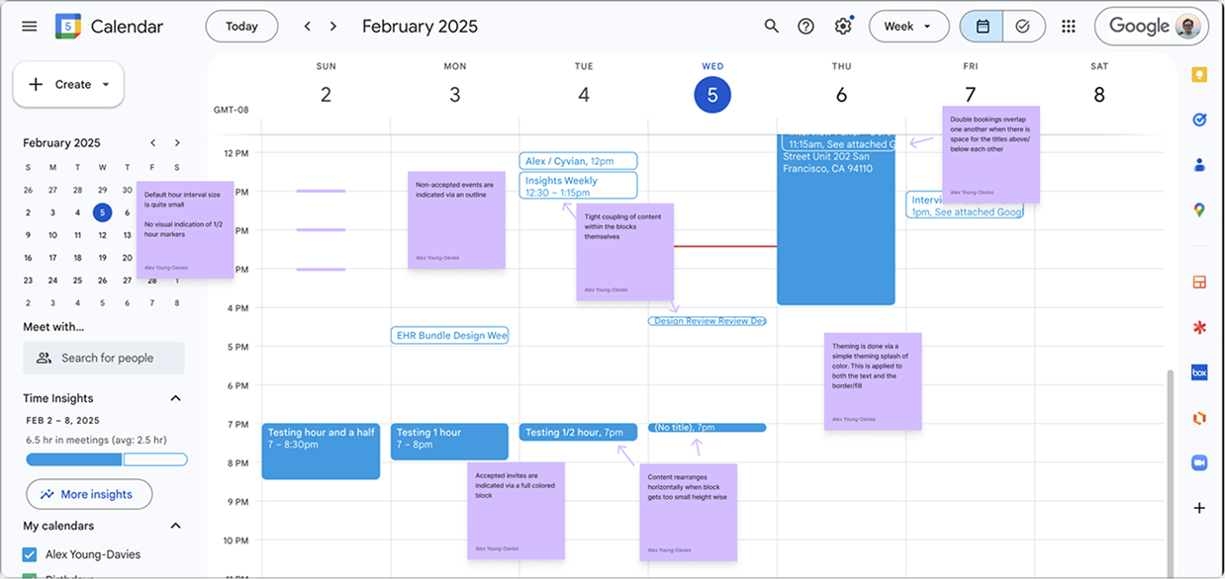This screenshot has width=1225, height=579.
Task: Go to the next week arrow
Action: 333,27
